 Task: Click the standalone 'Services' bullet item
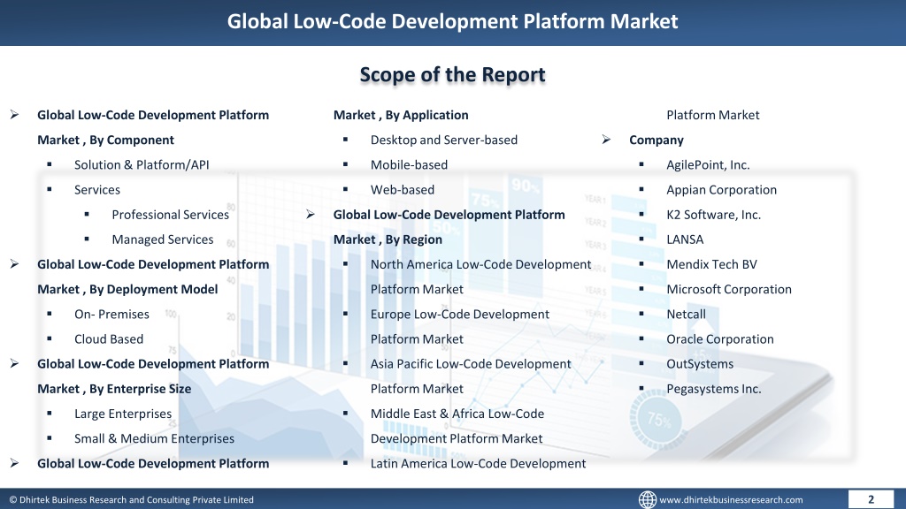tap(97, 189)
